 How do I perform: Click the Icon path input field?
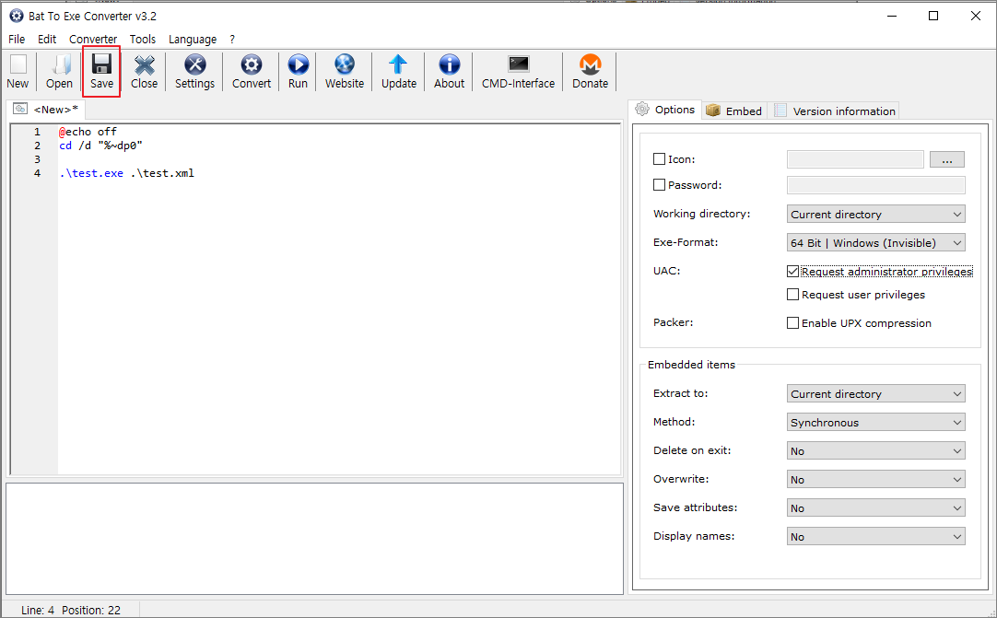click(x=855, y=159)
